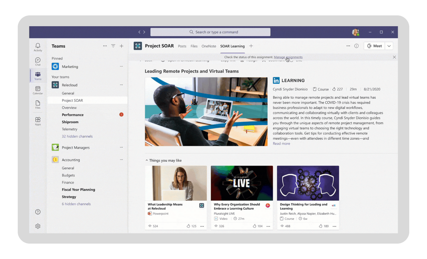Open more options on What Leadership Means card
The height and width of the screenshot is (259, 427).
pos(202,226)
